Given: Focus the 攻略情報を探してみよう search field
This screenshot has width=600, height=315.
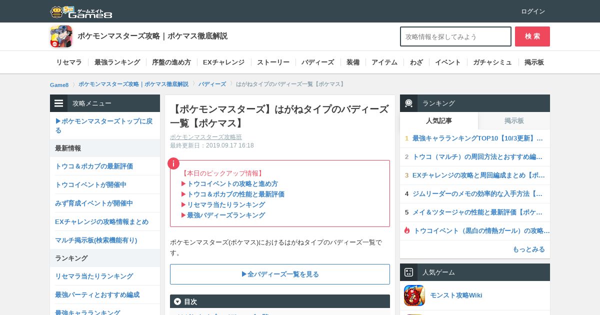Looking at the screenshot, I should (x=455, y=36).
